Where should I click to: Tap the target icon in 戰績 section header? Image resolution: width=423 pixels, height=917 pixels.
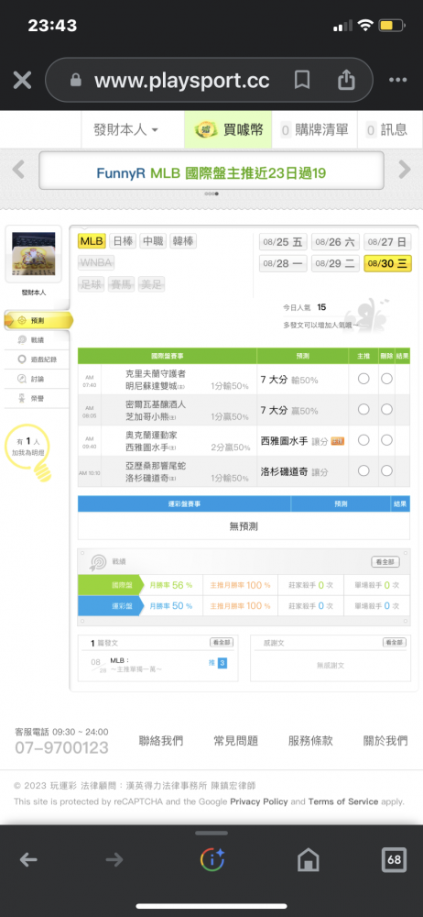coord(97,563)
